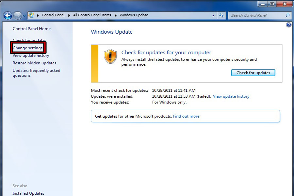Open Control Panel Home link
Viewport: 294px width, 196px height.
pos(32,29)
